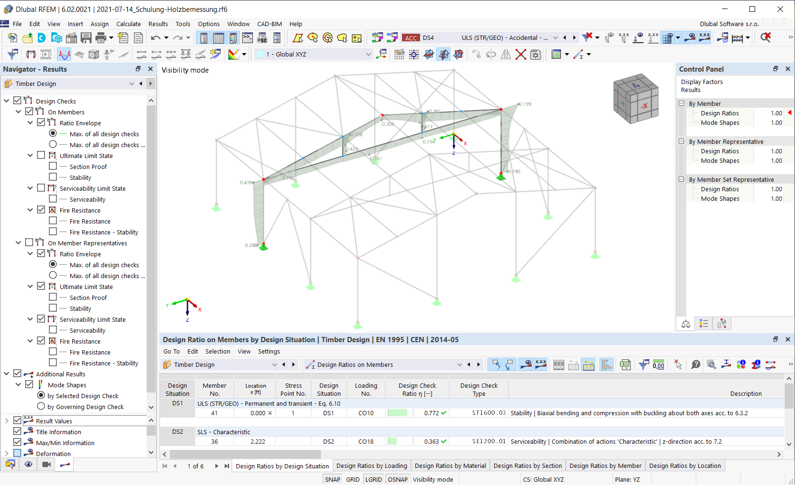Click the color gradient pencil icon
Viewport: 795px width, 485px height.
point(233,55)
